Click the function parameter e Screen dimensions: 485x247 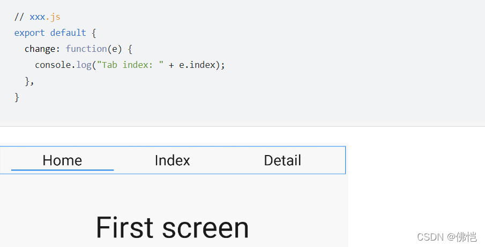pos(115,49)
